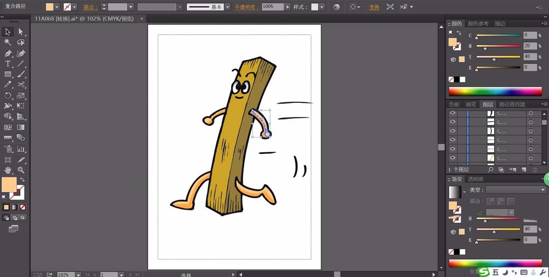Swap fill and stroke in toolbox

tap(23, 179)
